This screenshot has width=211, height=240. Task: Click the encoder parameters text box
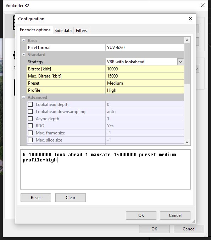click(x=106, y=170)
